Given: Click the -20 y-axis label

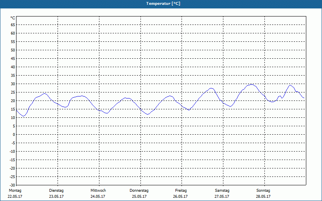Looking at the screenshot, I should pos(12,168).
